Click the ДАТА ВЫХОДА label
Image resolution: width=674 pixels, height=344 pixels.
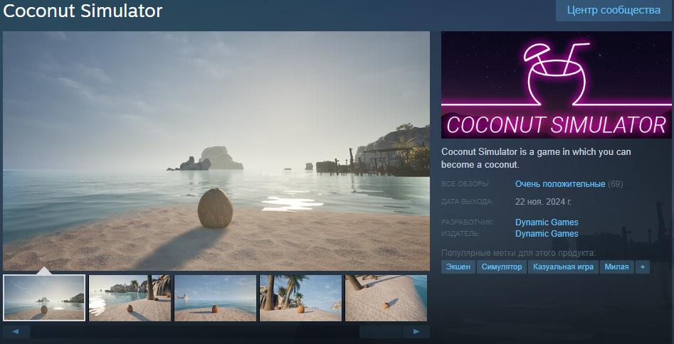(467, 202)
